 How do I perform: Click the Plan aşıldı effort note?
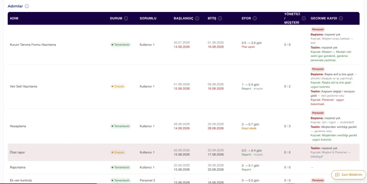(248, 47)
